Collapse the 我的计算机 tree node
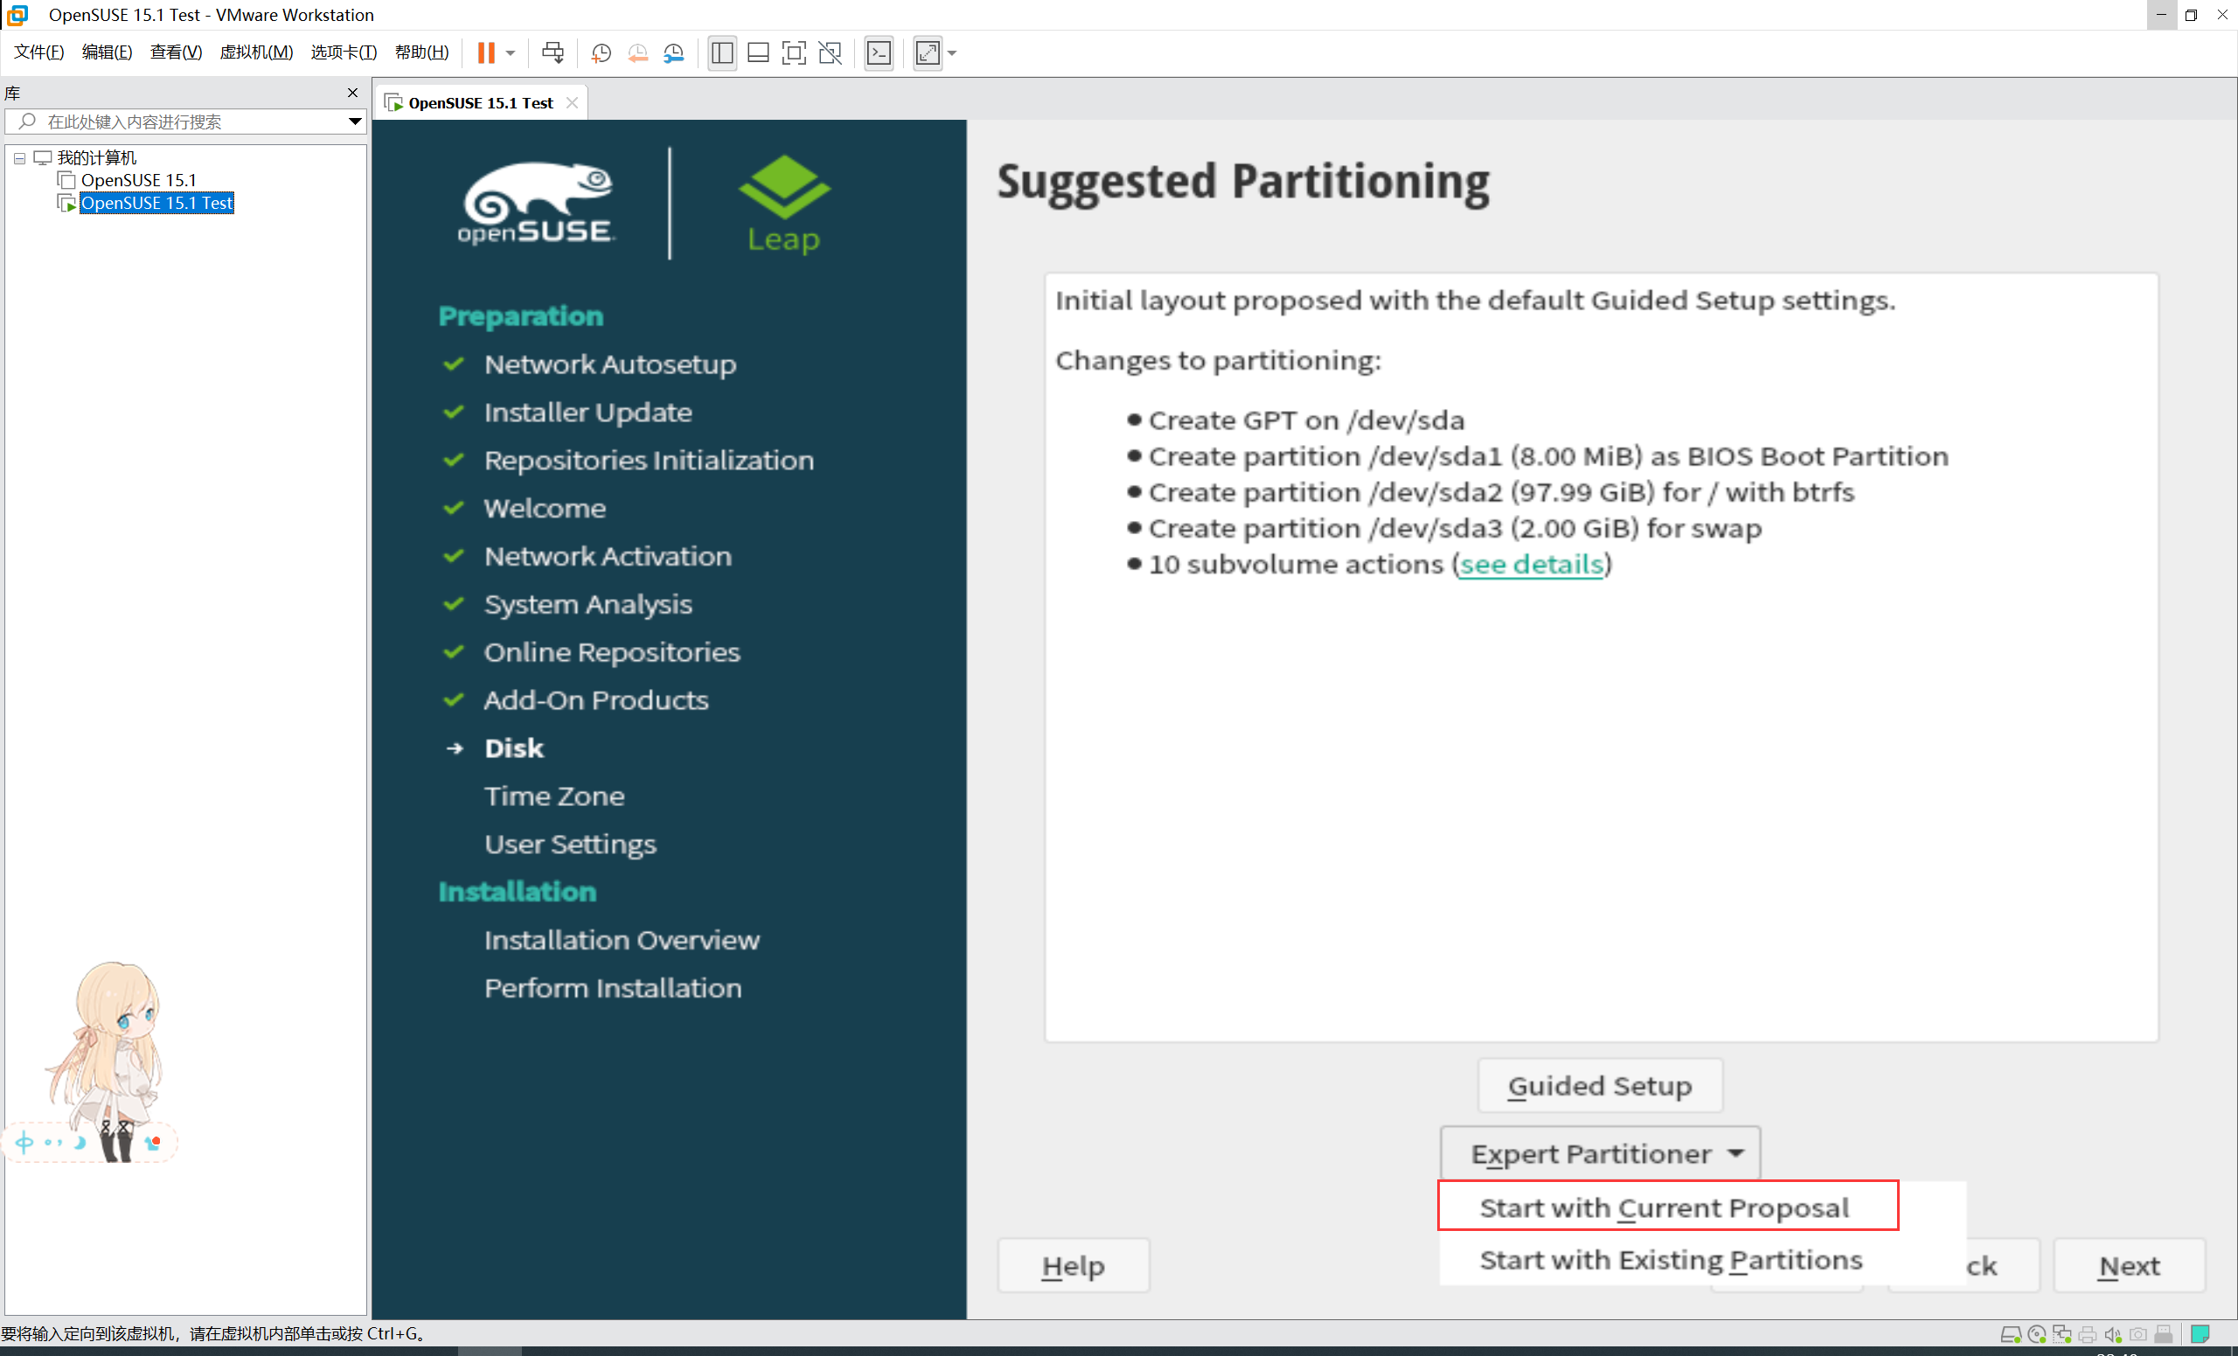The width and height of the screenshot is (2238, 1356). 19,158
